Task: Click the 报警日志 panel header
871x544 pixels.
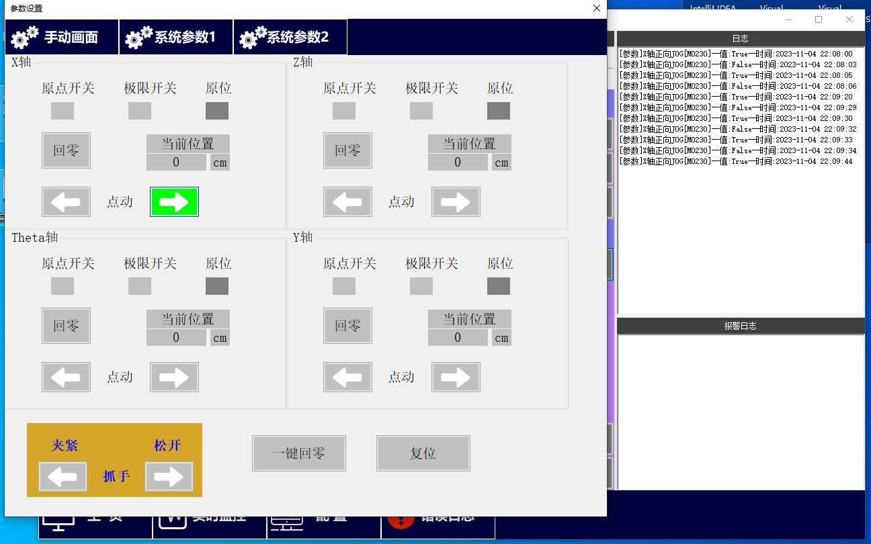Action: point(741,326)
